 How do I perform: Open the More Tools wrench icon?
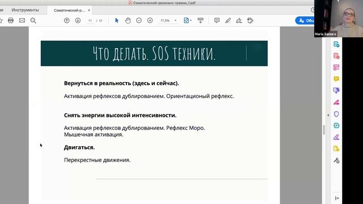[x=336, y=160]
